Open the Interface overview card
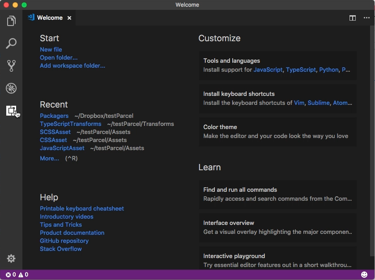 point(278,228)
